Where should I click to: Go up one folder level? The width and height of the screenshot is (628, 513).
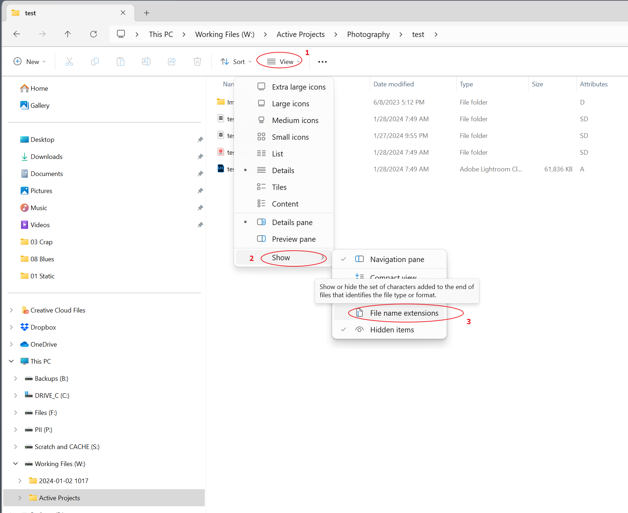point(68,34)
